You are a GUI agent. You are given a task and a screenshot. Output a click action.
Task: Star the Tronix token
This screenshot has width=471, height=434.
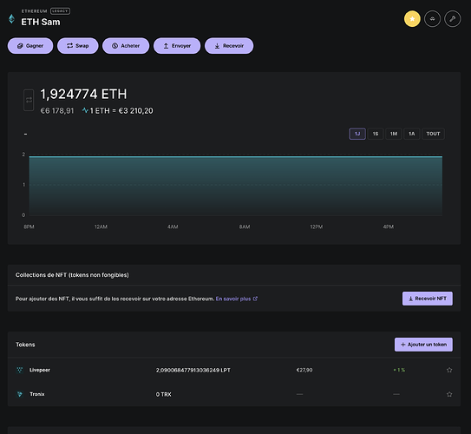pyautogui.click(x=449, y=394)
